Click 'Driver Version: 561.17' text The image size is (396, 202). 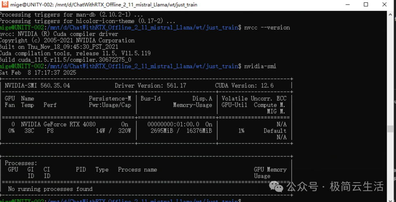[x=150, y=86]
